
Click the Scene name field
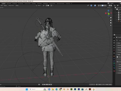tap(114, 3)
